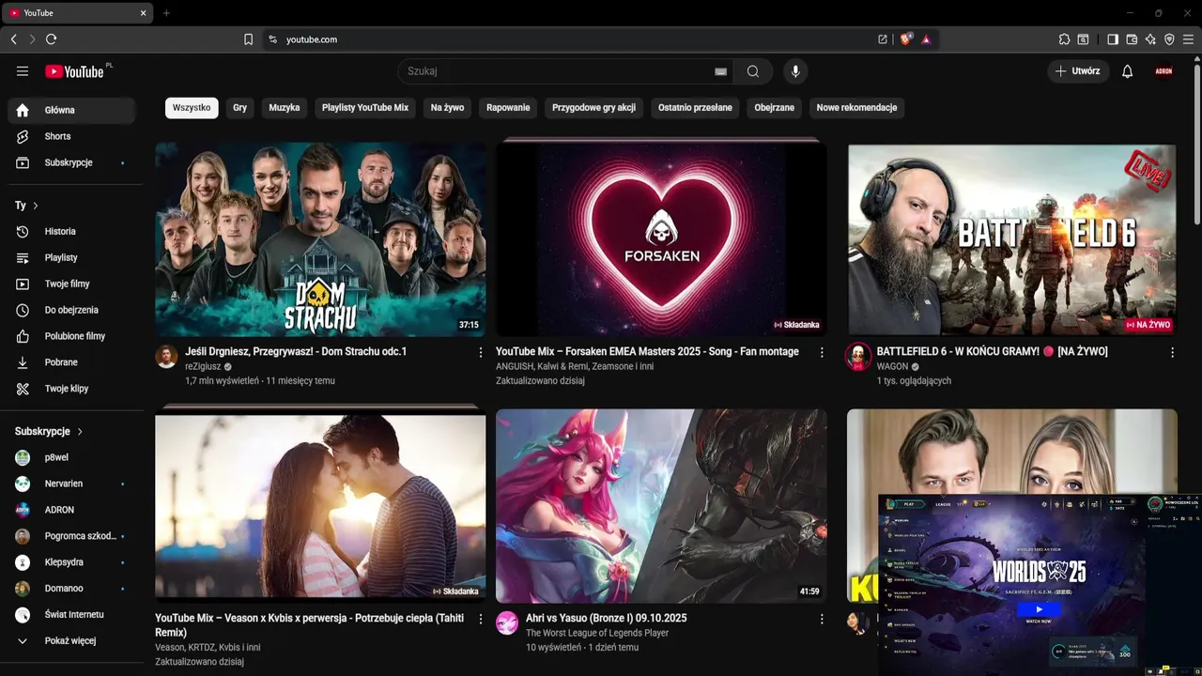
Task: Select Playlisty YouTube Mix chip
Action: click(x=365, y=108)
